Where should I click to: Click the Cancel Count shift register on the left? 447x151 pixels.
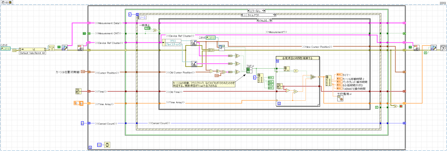tap(89, 123)
